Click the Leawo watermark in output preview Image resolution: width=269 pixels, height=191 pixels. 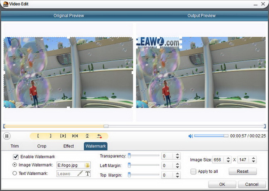[159, 42]
